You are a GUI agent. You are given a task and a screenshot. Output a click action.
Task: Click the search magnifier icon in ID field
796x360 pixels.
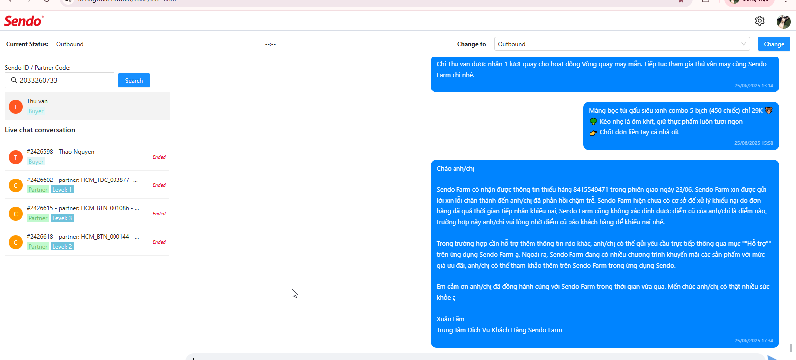pyautogui.click(x=14, y=80)
